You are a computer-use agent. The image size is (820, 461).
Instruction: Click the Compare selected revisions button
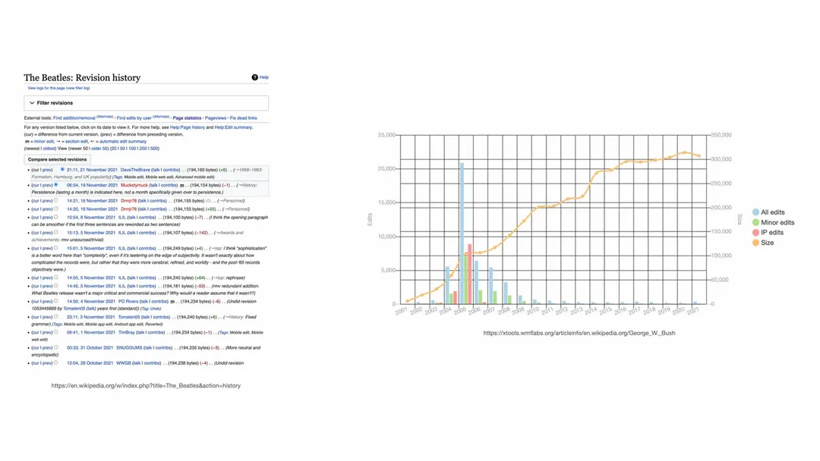point(58,159)
